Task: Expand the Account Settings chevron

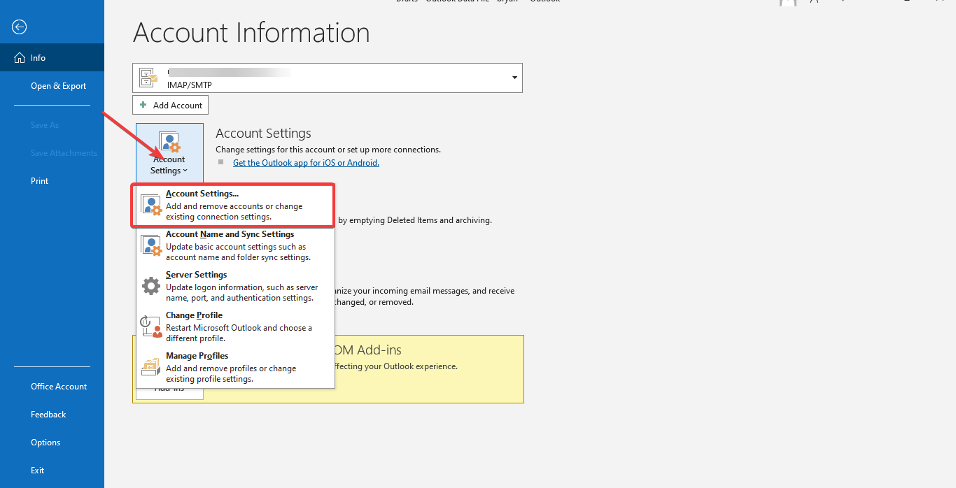Action: coord(186,170)
